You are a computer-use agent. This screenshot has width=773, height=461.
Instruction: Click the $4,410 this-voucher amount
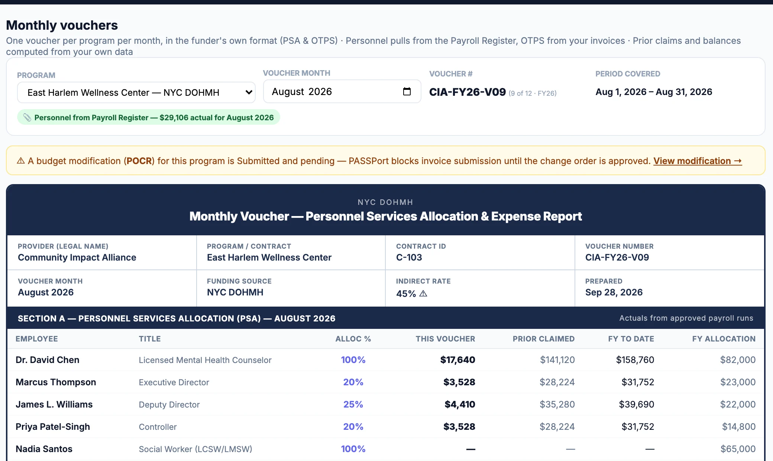(x=460, y=404)
